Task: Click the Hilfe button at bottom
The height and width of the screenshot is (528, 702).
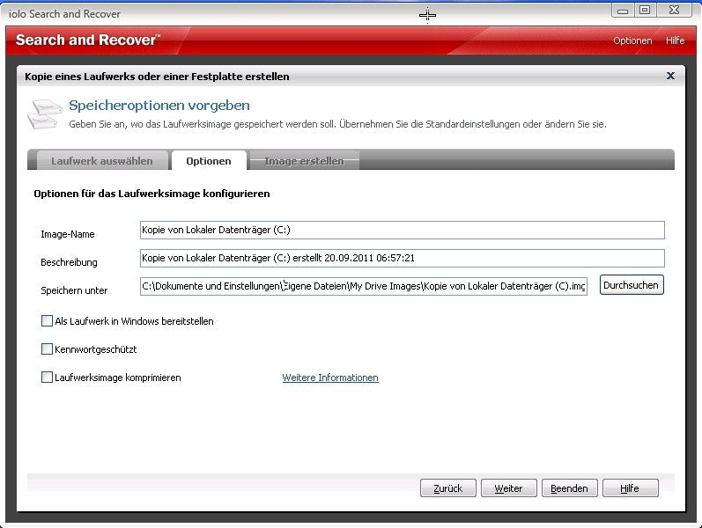Action: click(x=630, y=488)
